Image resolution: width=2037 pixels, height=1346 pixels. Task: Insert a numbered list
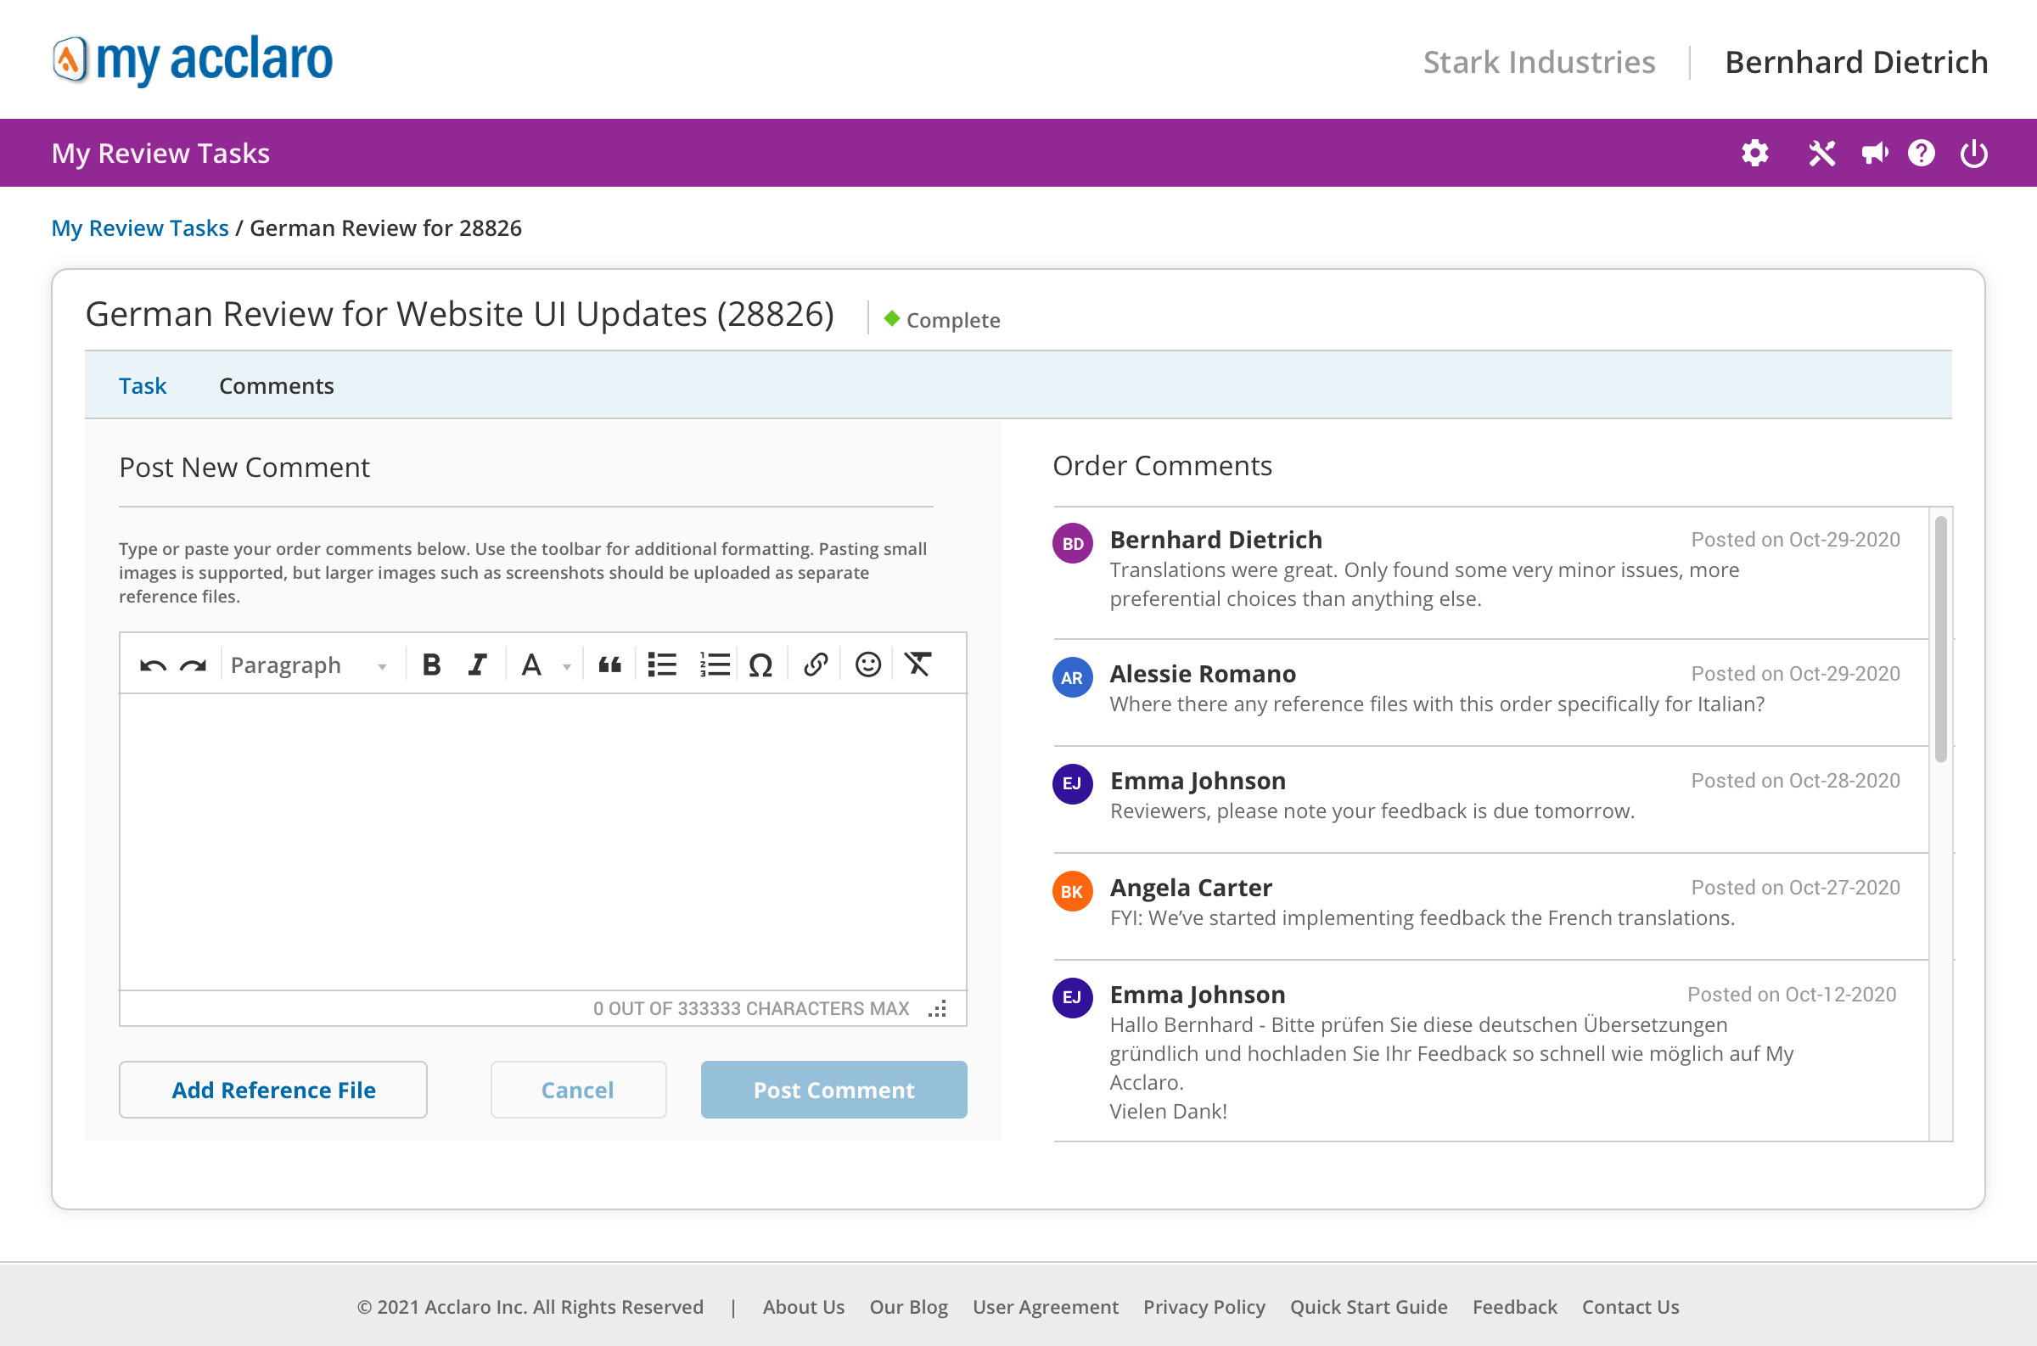point(714,665)
